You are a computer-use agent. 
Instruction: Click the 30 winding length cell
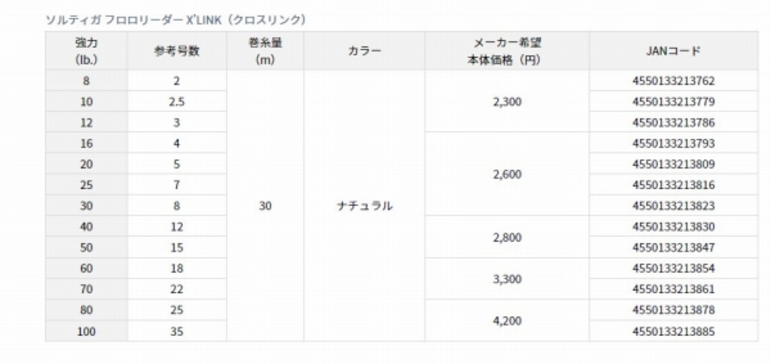pos(265,206)
